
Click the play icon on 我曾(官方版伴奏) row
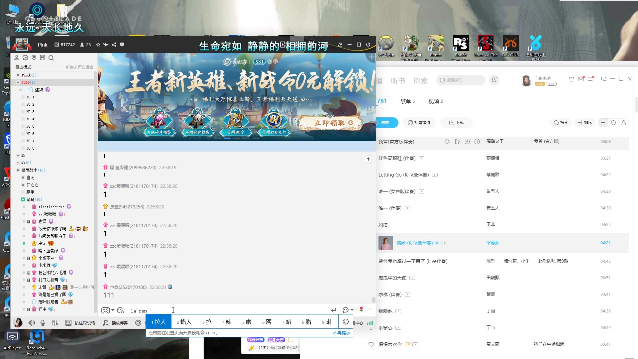click(x=448, y=142)
